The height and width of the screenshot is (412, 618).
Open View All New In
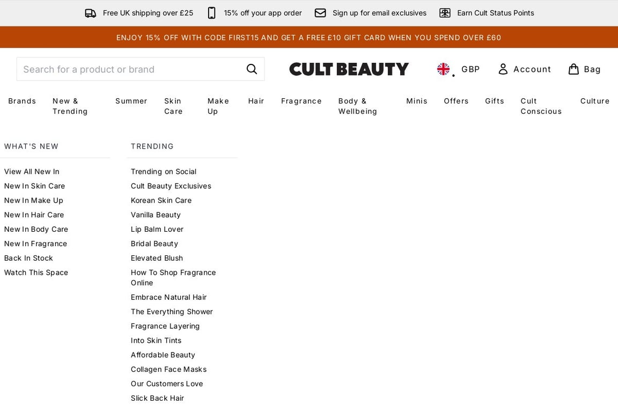pos(32,172)
